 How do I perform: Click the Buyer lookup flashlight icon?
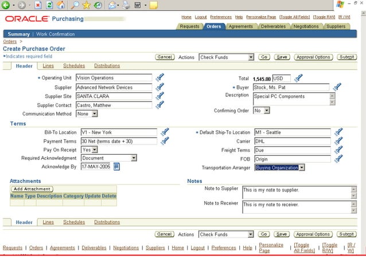[337, 87]
